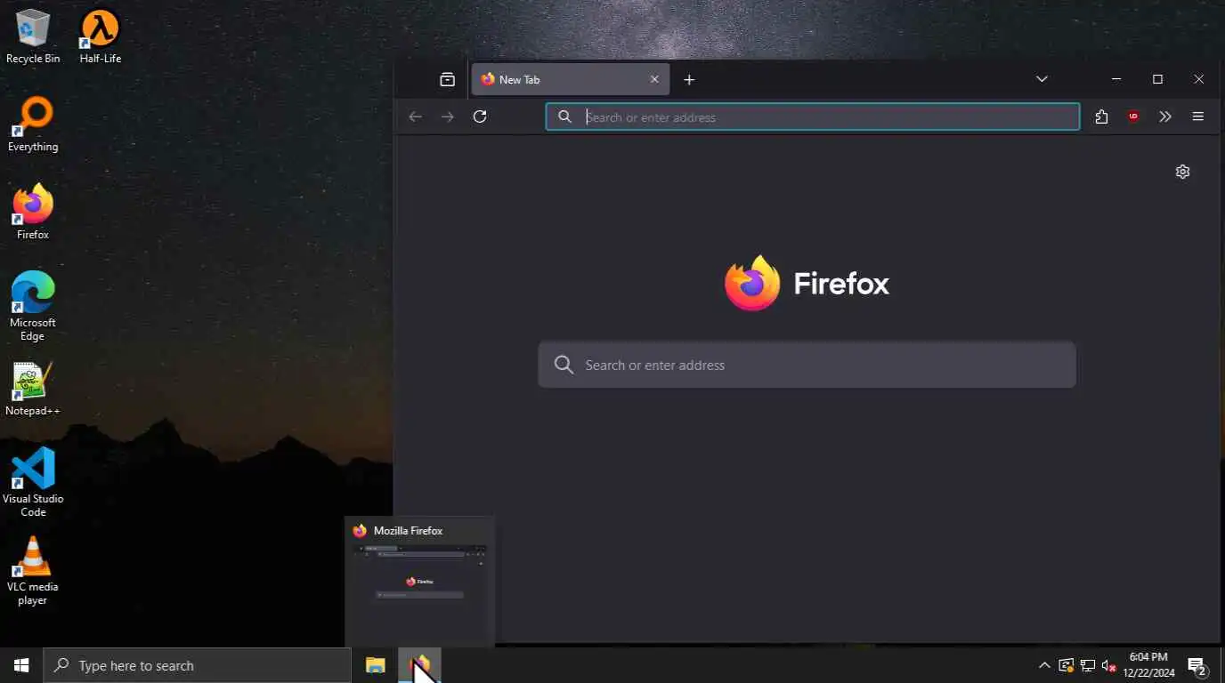Show hidden system tray icons
Viewport: 1225px width, 683px height.
point(1044,665)
